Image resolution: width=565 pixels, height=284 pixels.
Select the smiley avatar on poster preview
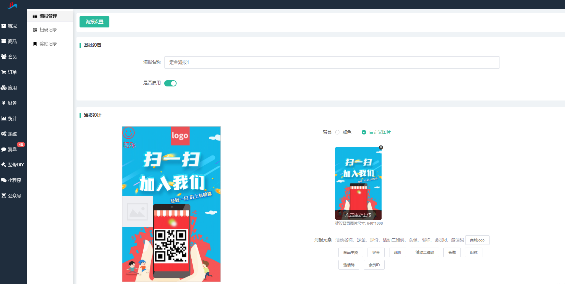[129, 133]
